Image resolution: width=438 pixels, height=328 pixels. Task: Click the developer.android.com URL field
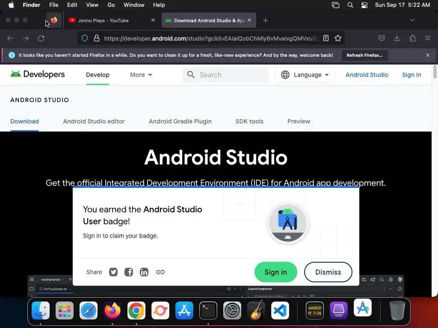pos(211,38)
